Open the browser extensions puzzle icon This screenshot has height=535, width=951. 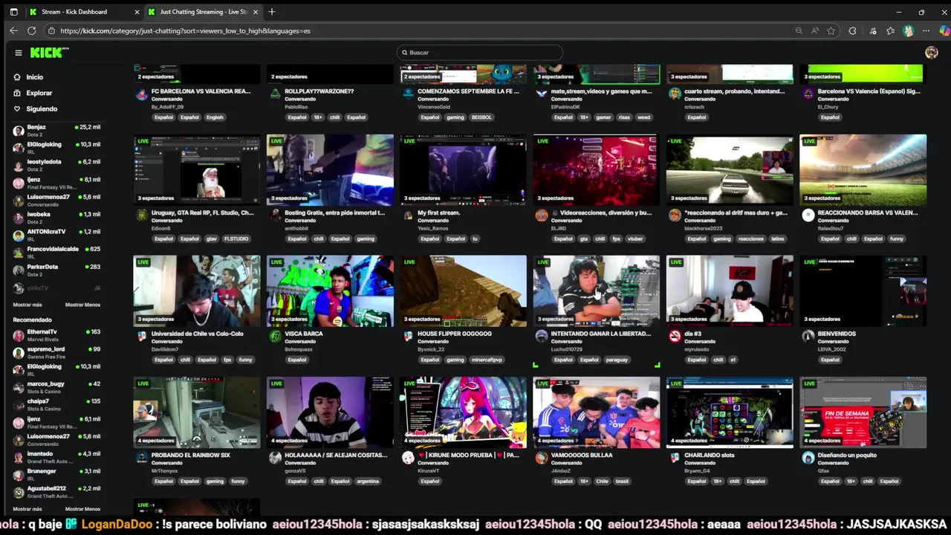click(x=852, y=30)
